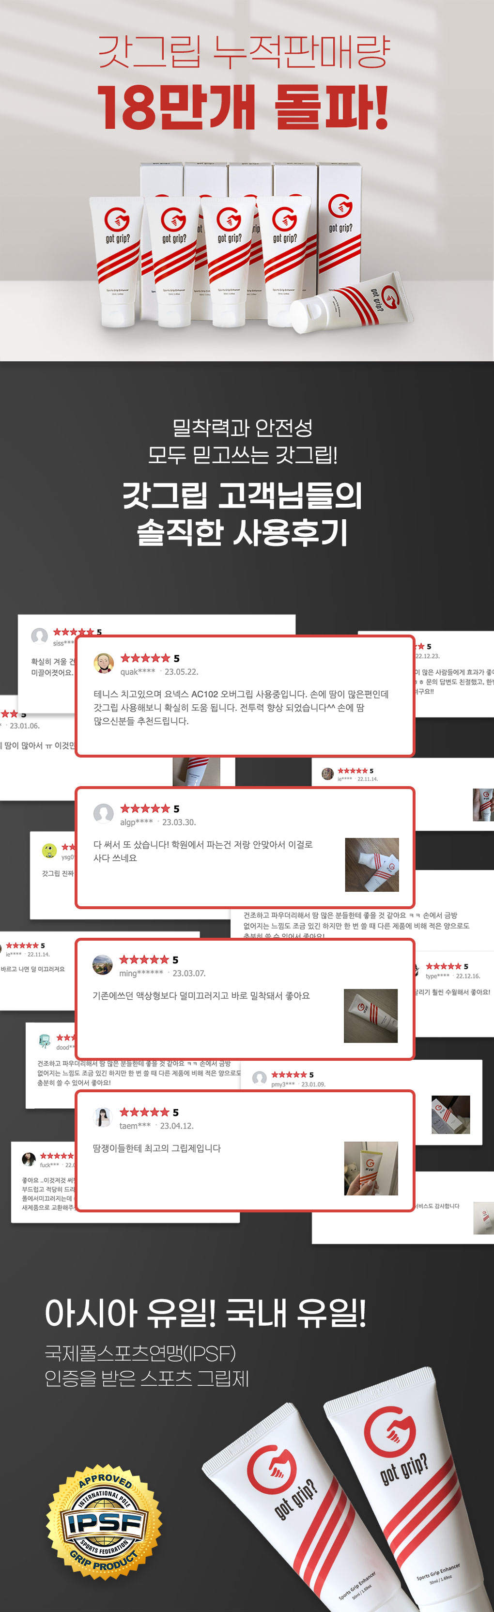Click the 국제폴스포츠연맹(IPSF) certification text
This screenshot has width=494, height=1612.
(x=140, y=1353)
